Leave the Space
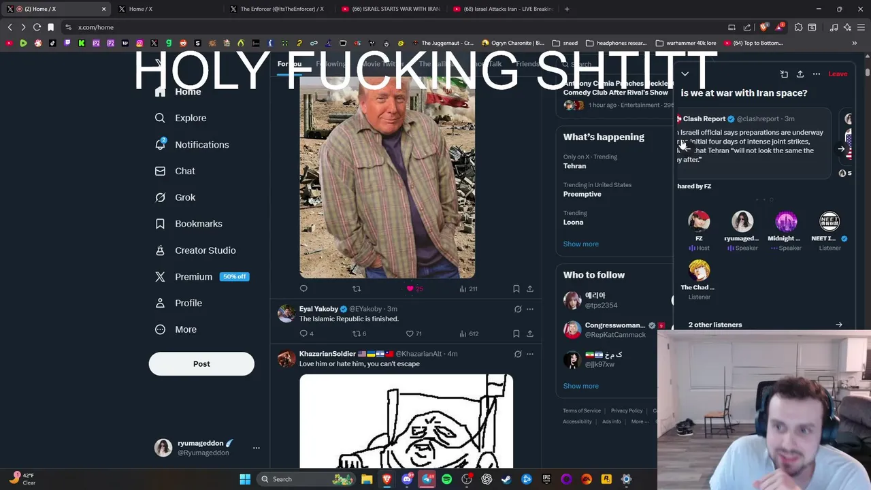The height and width of the screenshot is (490, 871). pos(838,73)
